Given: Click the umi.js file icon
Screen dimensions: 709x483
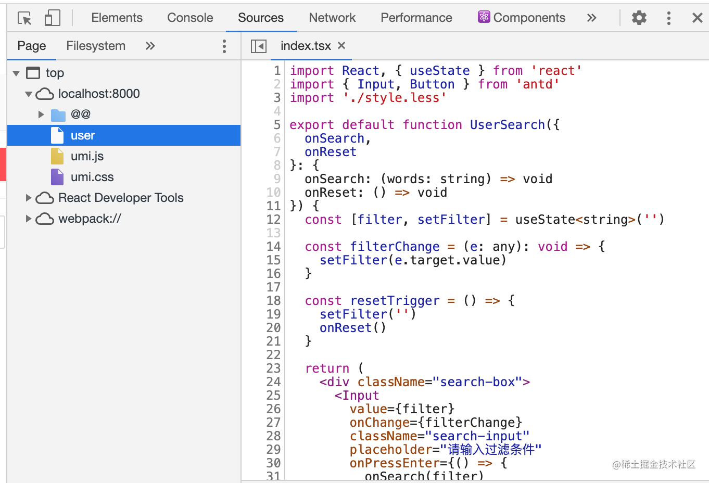Looking at the screenshot, I should click(x=57, y=156).
